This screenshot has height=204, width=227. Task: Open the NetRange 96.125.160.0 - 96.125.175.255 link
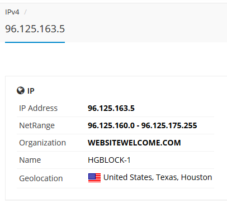[x=143, y=125]
